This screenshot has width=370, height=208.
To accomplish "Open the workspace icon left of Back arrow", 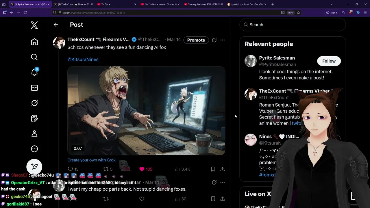I will pos(5,12).
